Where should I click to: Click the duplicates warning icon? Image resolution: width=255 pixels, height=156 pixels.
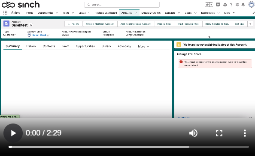point(179,45)
